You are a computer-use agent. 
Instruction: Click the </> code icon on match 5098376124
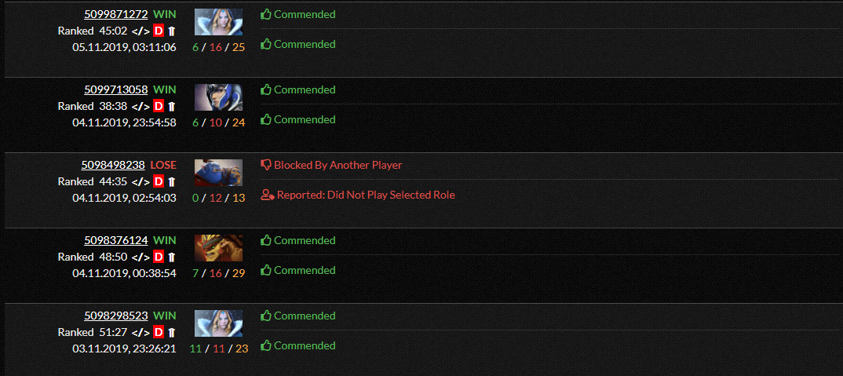click(140, 257)
